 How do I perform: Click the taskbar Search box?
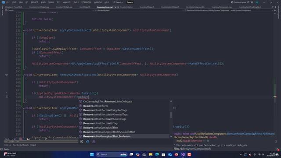112,154
